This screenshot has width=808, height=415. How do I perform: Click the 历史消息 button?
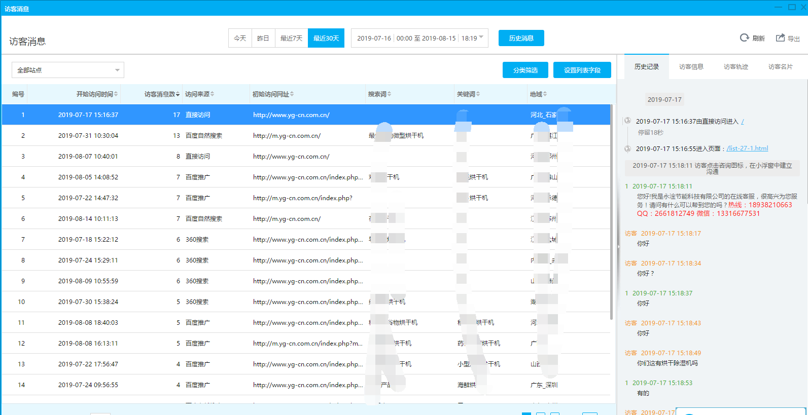521,38
